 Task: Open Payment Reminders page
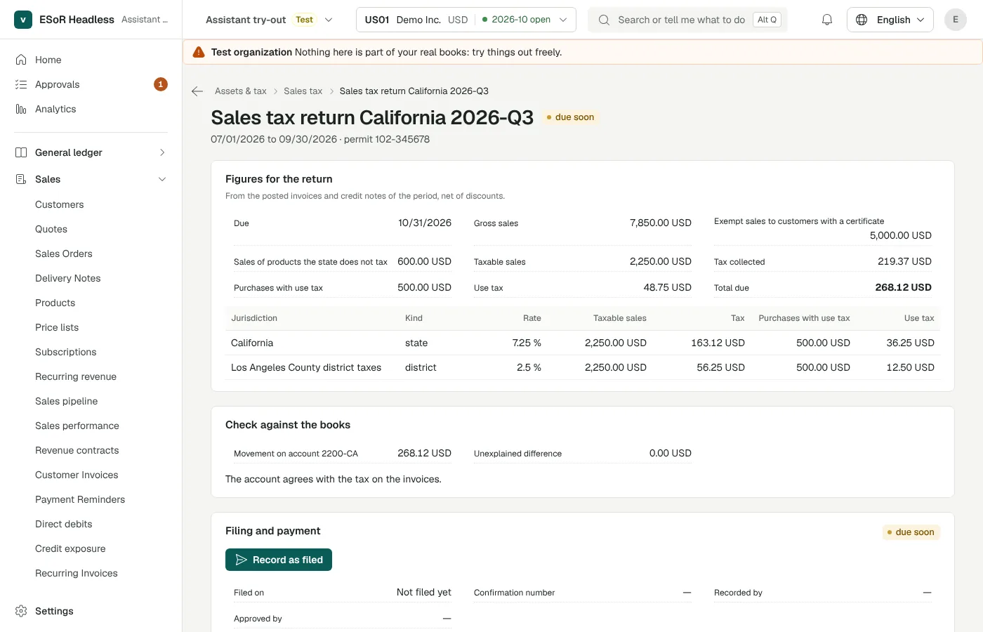click(80, 499)
